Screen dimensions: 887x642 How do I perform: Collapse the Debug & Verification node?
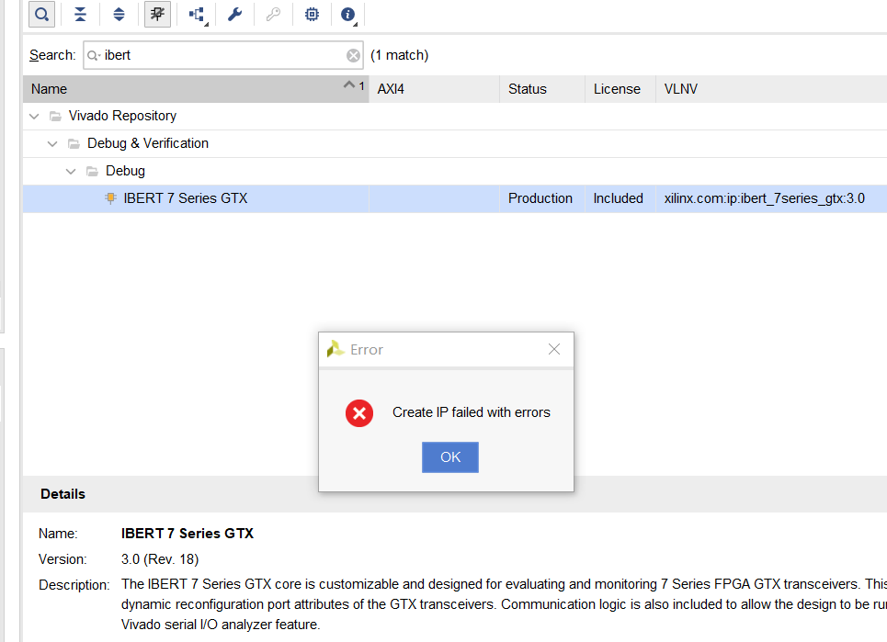52,143
